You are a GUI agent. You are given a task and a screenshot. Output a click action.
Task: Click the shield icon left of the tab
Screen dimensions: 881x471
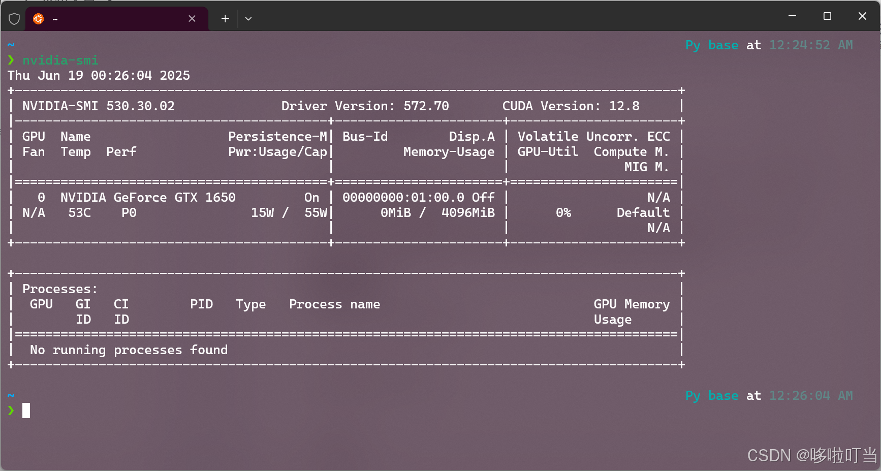[14, 19]
